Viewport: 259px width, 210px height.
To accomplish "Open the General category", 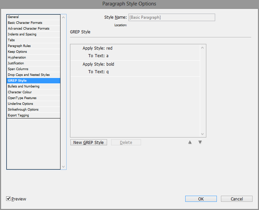I will pyautogui.click(x=33, y=17).
